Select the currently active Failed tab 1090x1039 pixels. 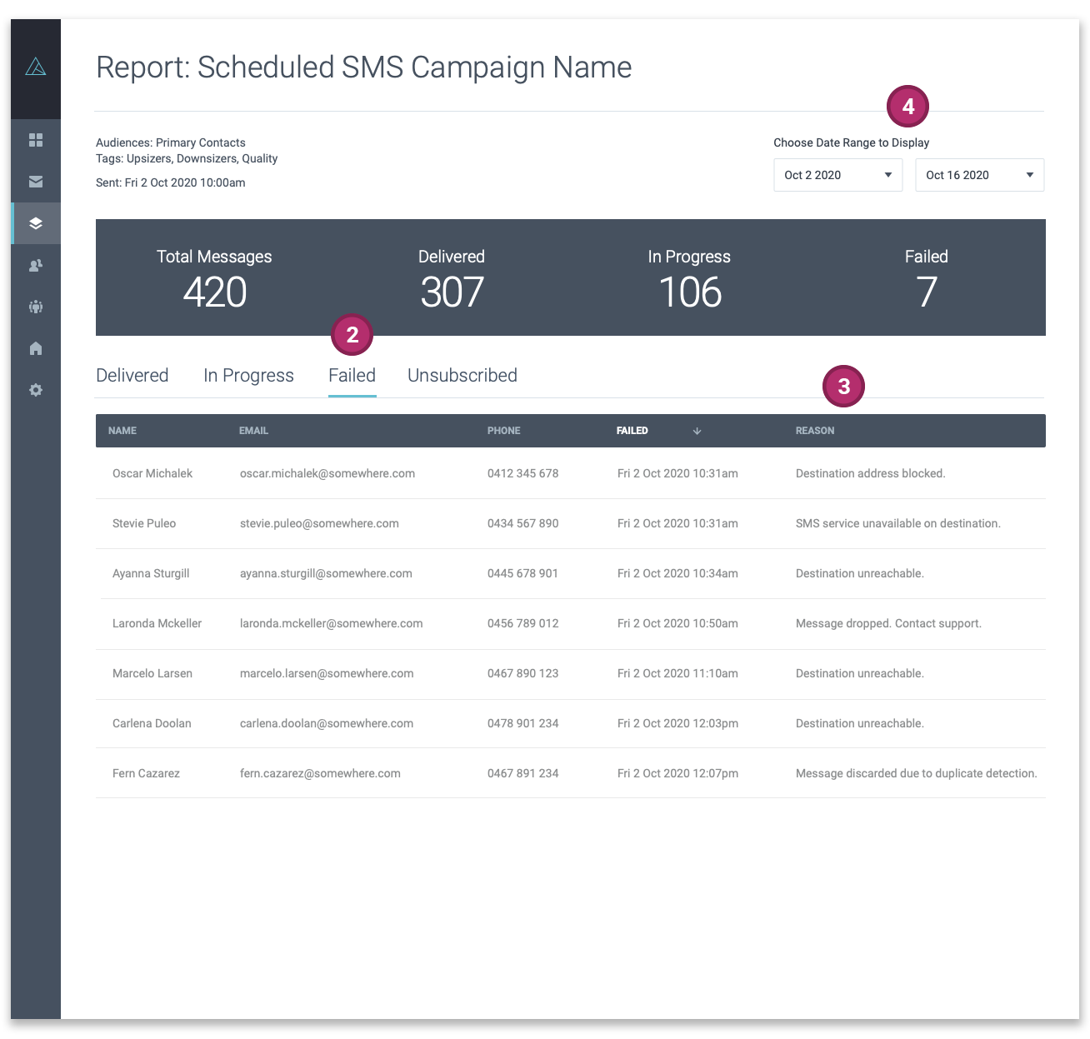click(x=352, y=375)
